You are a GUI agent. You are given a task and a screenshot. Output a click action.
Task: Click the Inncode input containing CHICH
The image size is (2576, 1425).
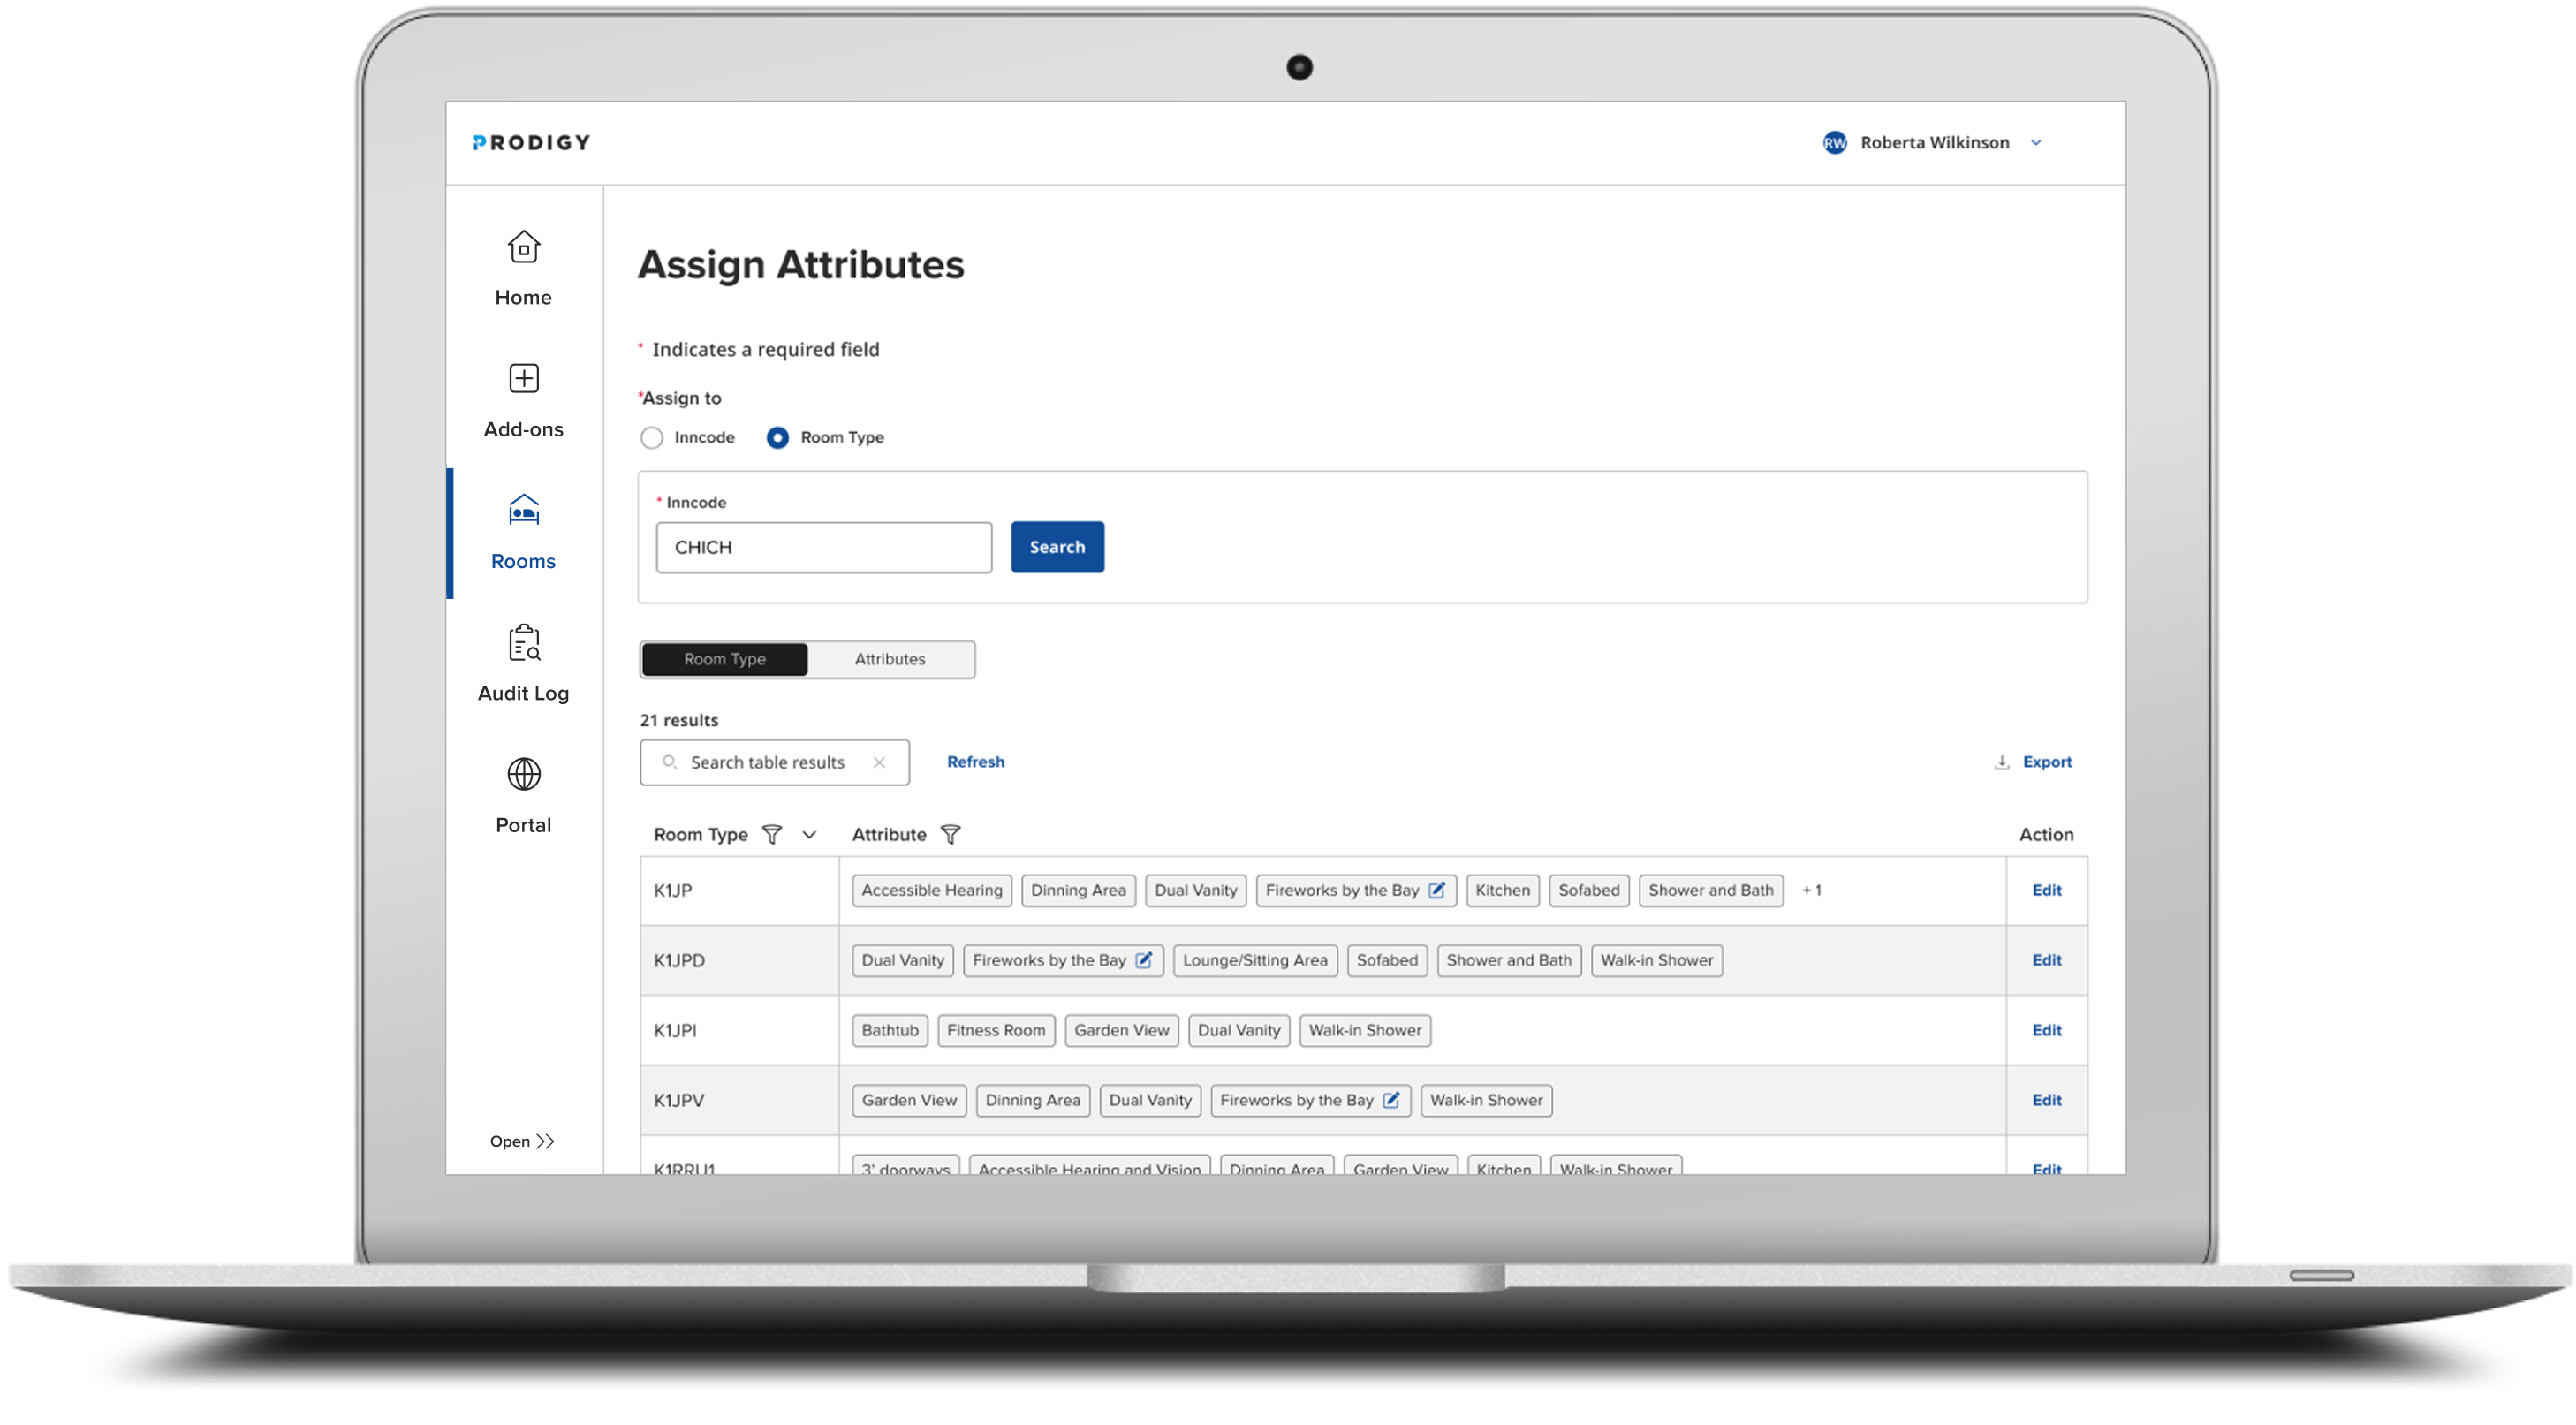(823, 547)
